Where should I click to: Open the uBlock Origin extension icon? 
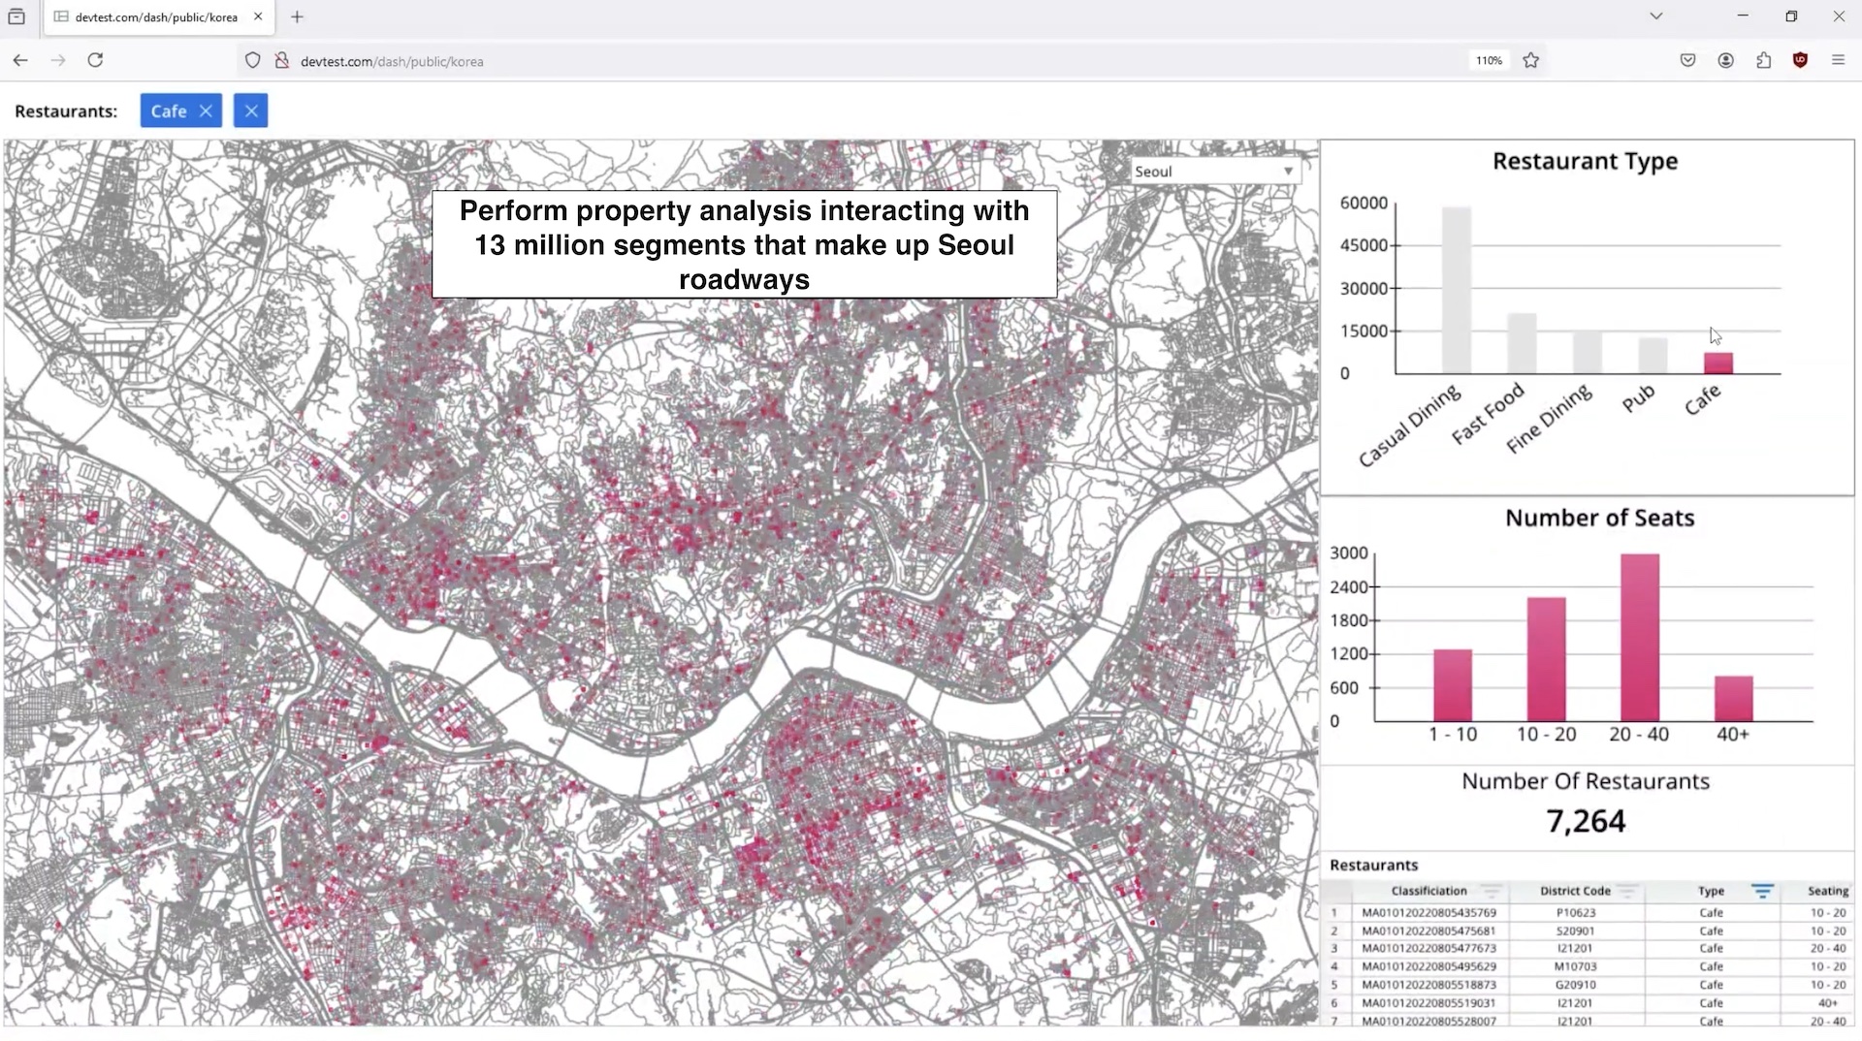[x=1800, y=60]
